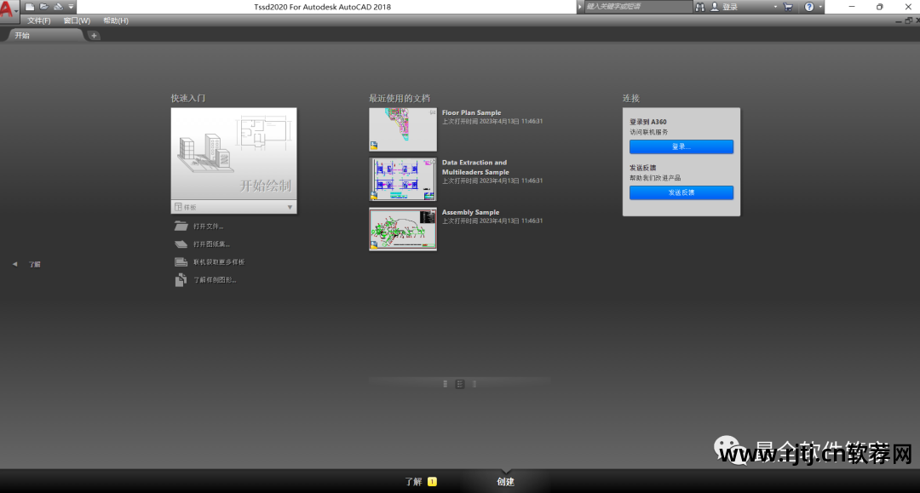Switch recent documents to text-only list view
Image resolution: width=920 pixels, height=493 pixels.
(474, 384)
